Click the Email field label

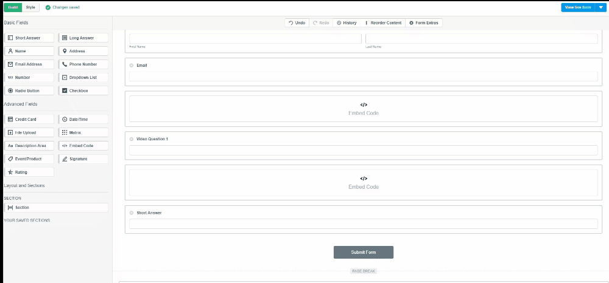click(x=142, y=66)
